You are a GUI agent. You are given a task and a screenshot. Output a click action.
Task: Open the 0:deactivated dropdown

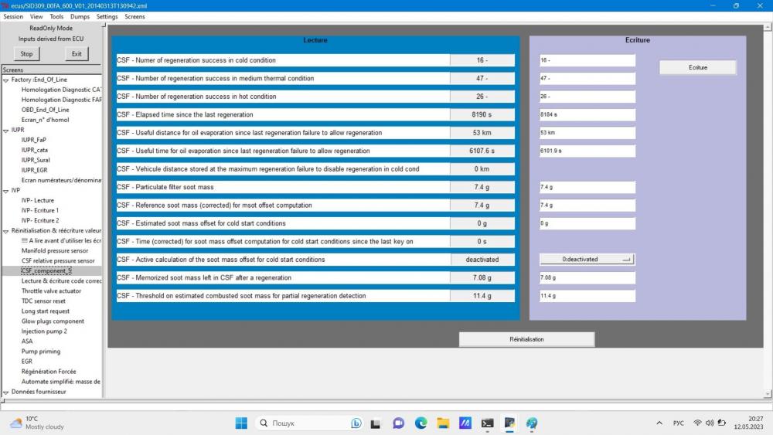(587, 259)
